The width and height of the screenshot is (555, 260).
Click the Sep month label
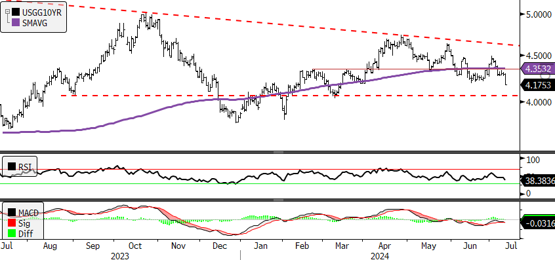tap(92, 246)
